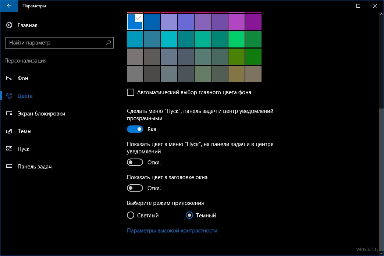Pick the selected blue swatch with checkmark
The width and height of the screenshot is (384, 256).
135,22
